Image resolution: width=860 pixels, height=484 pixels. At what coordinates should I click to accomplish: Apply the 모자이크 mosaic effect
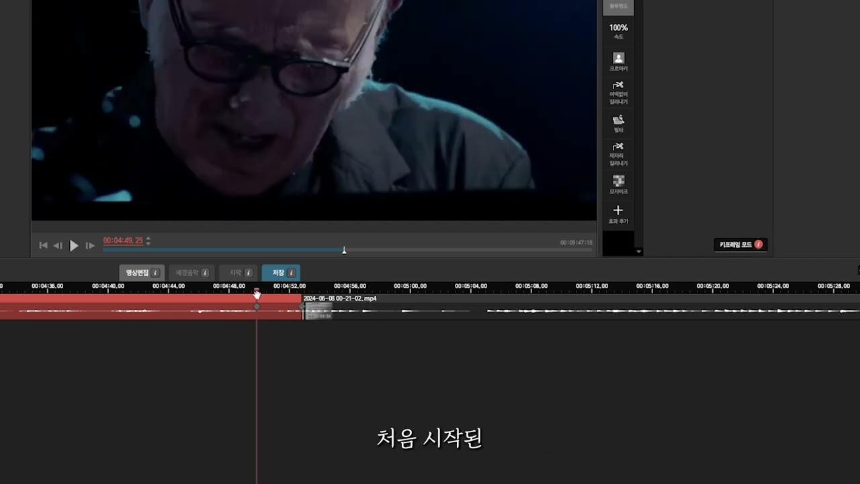point(618,185)
